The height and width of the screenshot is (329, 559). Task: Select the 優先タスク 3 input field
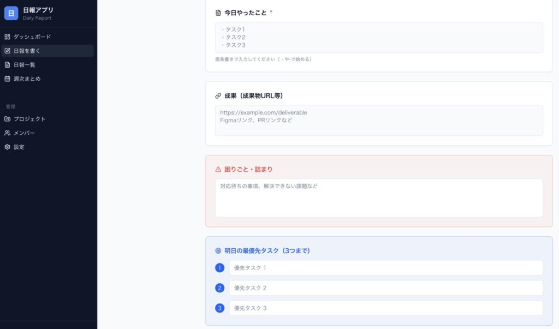coord(385,308)
